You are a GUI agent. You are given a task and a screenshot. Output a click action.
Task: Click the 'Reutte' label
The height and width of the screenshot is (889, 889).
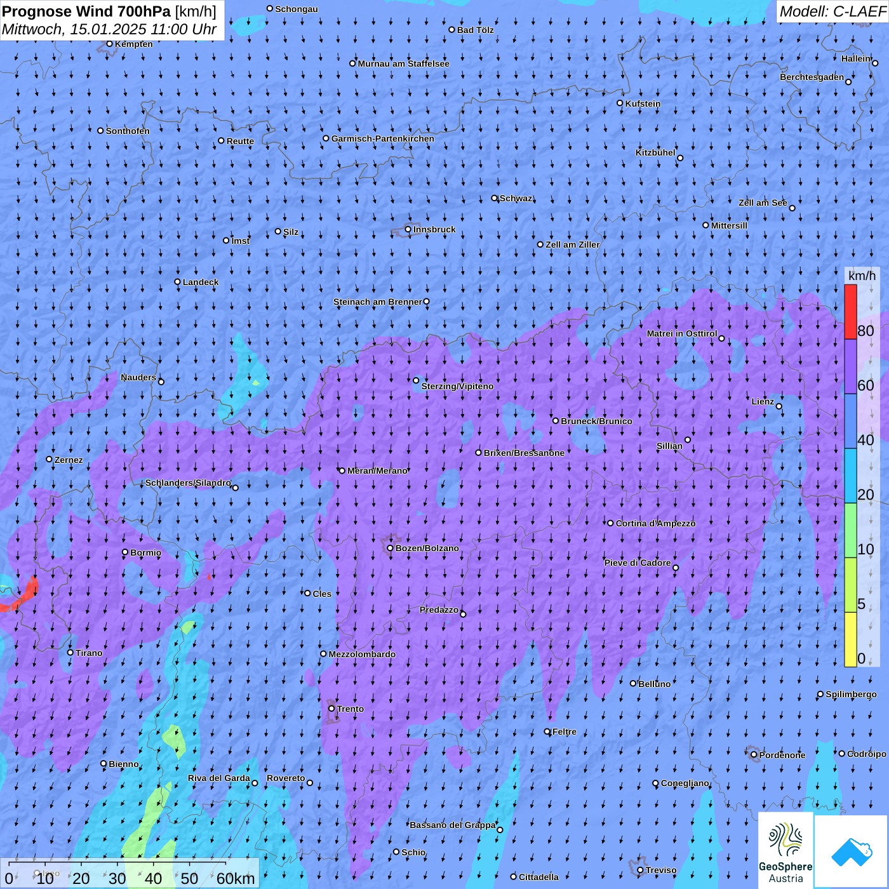pos(240,141)
